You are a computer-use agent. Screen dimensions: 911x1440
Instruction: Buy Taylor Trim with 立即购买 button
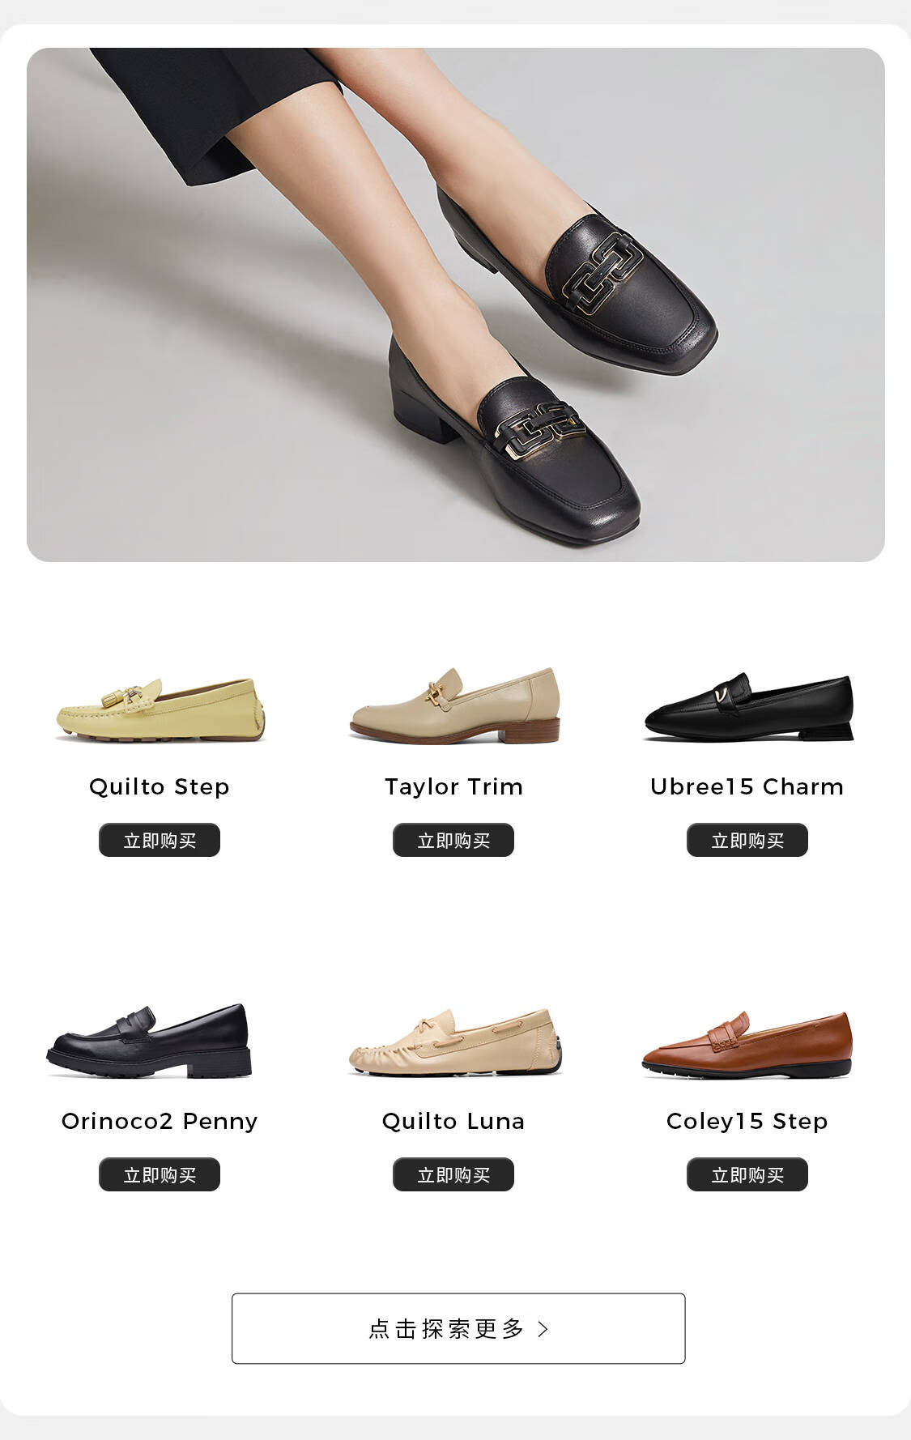(453, 840)
